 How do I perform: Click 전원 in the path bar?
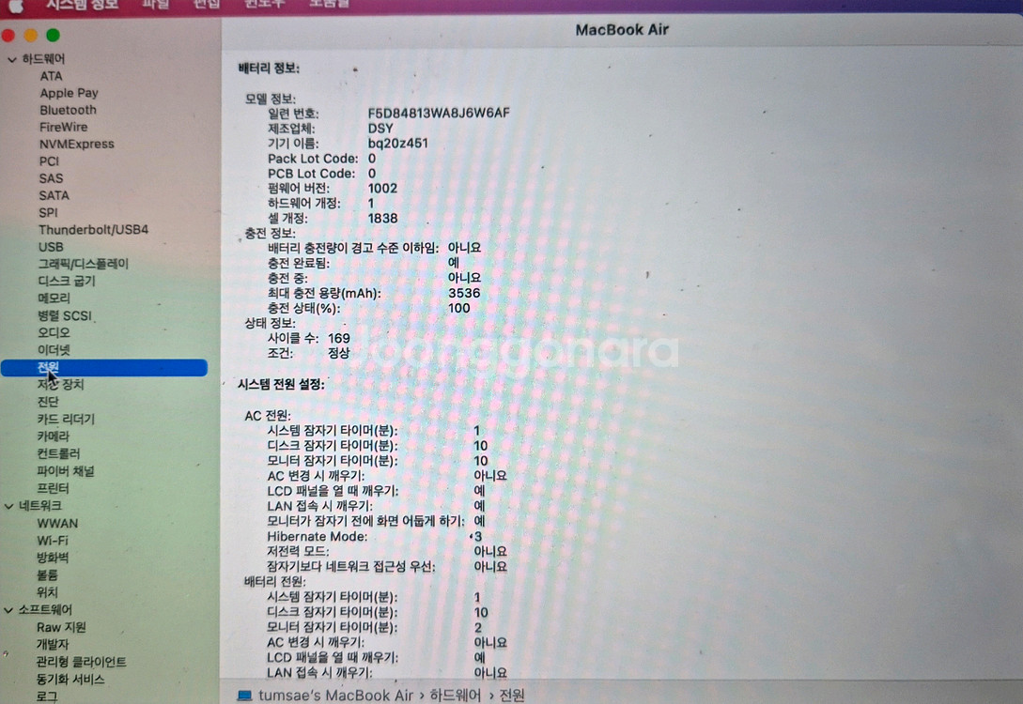(512, 696)
